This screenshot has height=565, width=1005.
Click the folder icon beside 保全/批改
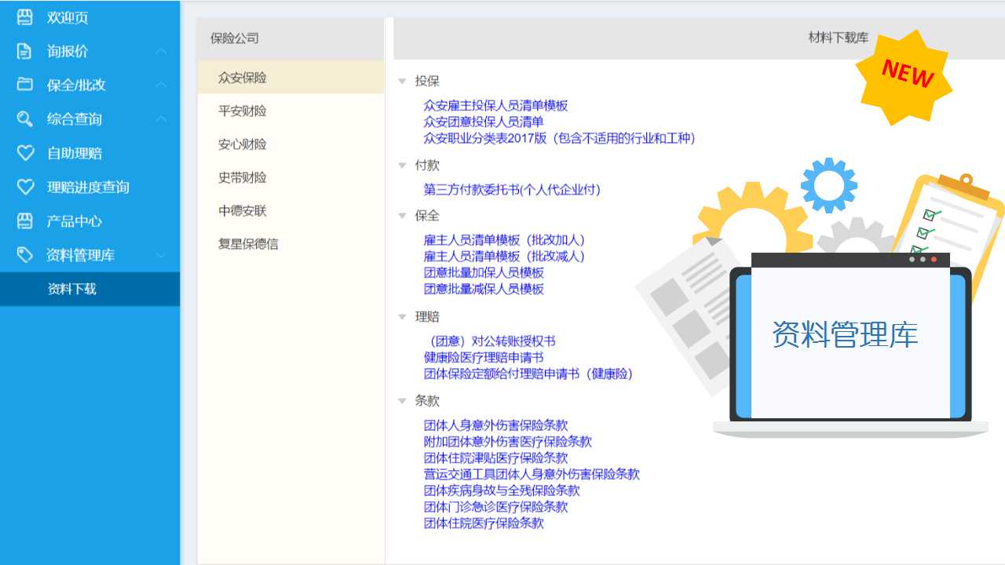pos(25,85)
